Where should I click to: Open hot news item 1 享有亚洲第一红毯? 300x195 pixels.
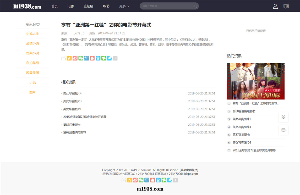tap(256, 103)
